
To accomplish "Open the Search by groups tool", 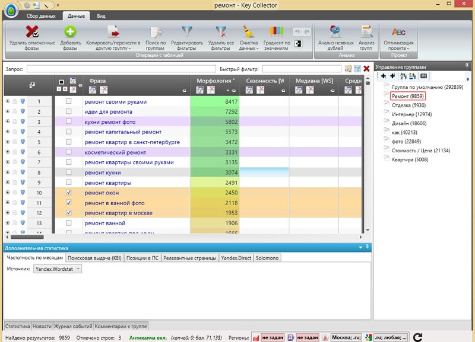I will tap(156, 33).
